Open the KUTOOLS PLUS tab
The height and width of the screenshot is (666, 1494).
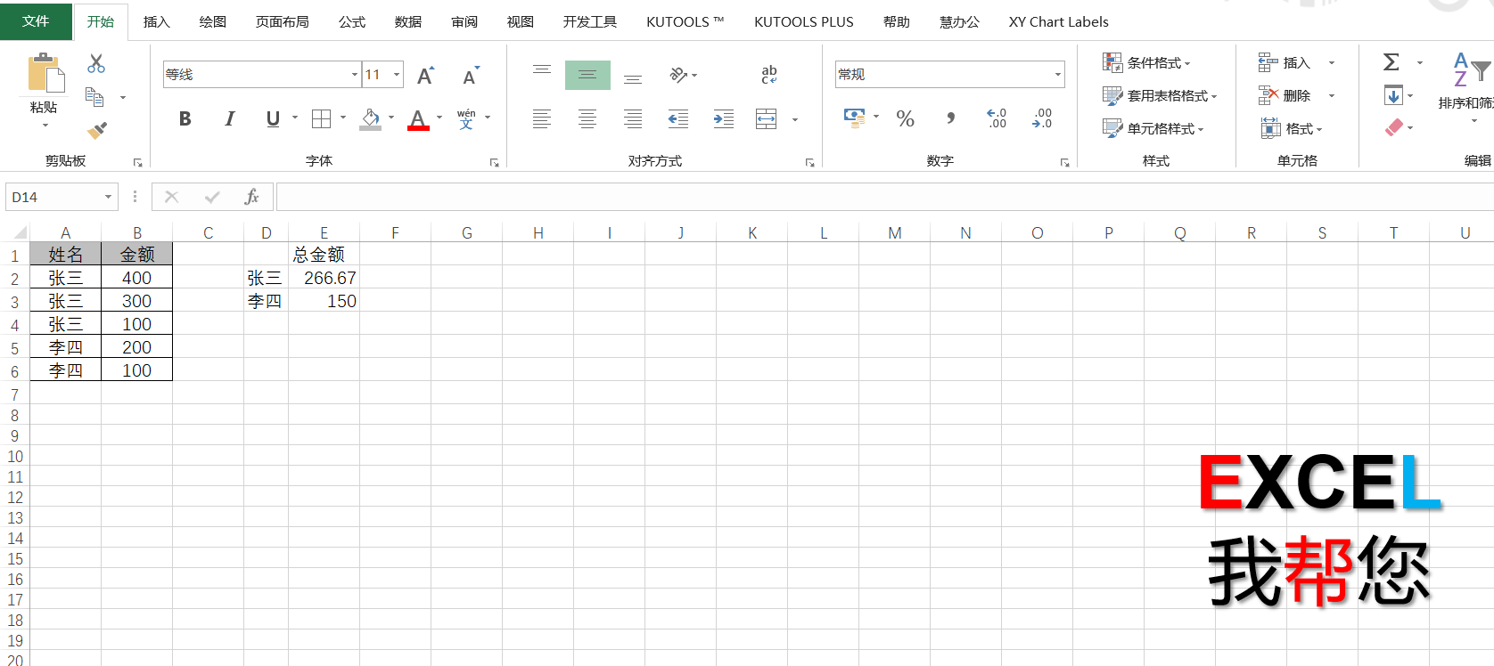(x=803, y=21)
